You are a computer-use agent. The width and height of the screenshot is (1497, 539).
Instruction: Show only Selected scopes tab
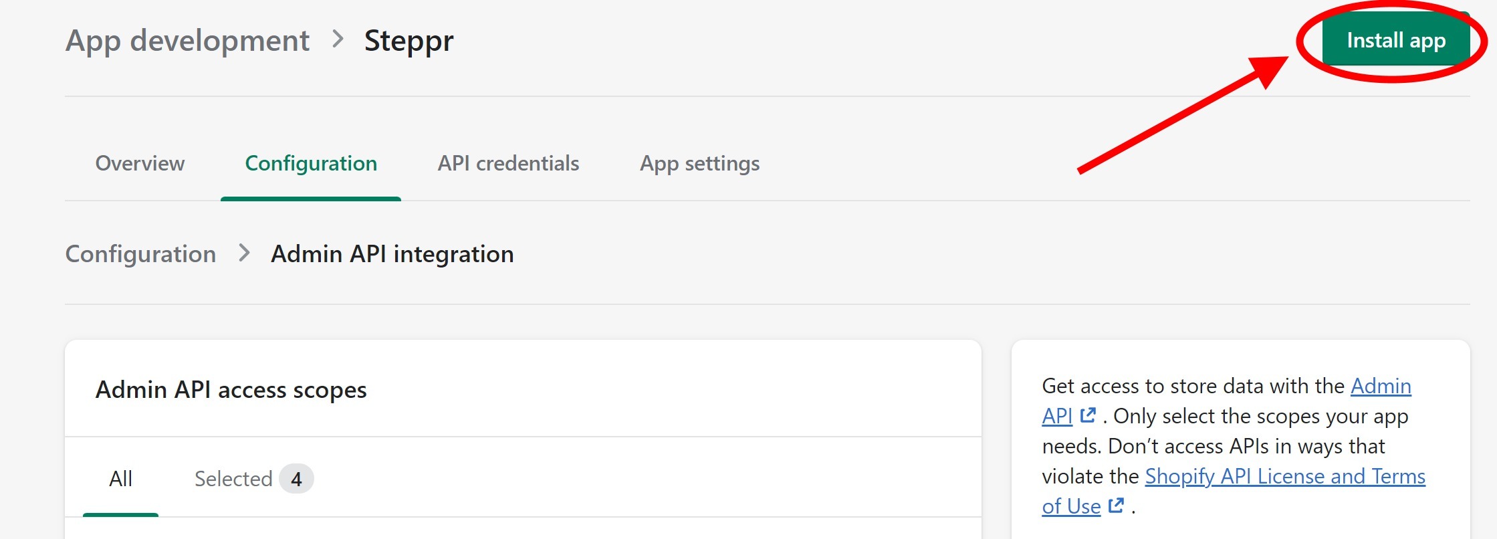[x=233, y=479]
